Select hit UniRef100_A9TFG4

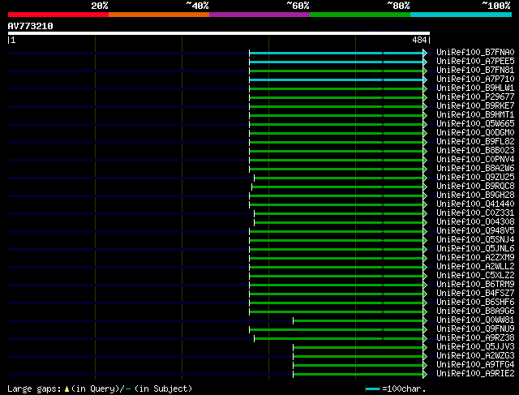click(x=475, y=365)
